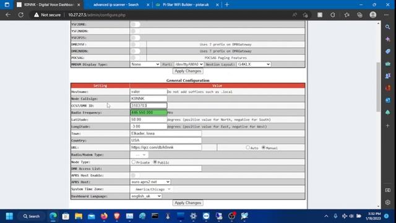Click the taskbar Search box
This screenshot has width=396, height=223.
coord(32,216)
